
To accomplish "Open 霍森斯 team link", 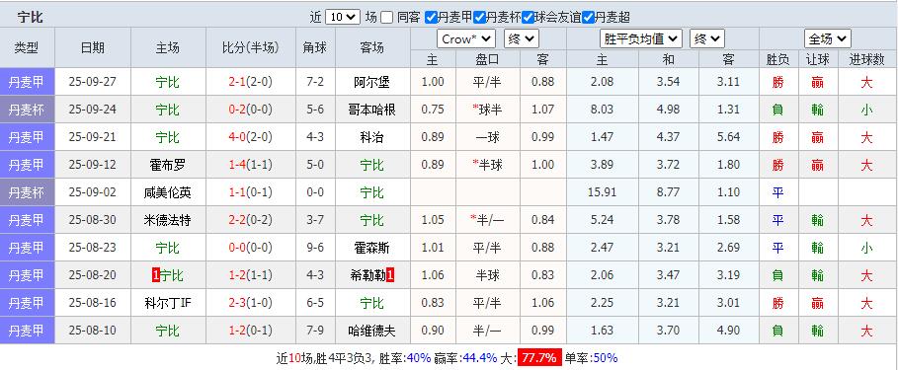I will coord(371,248).
